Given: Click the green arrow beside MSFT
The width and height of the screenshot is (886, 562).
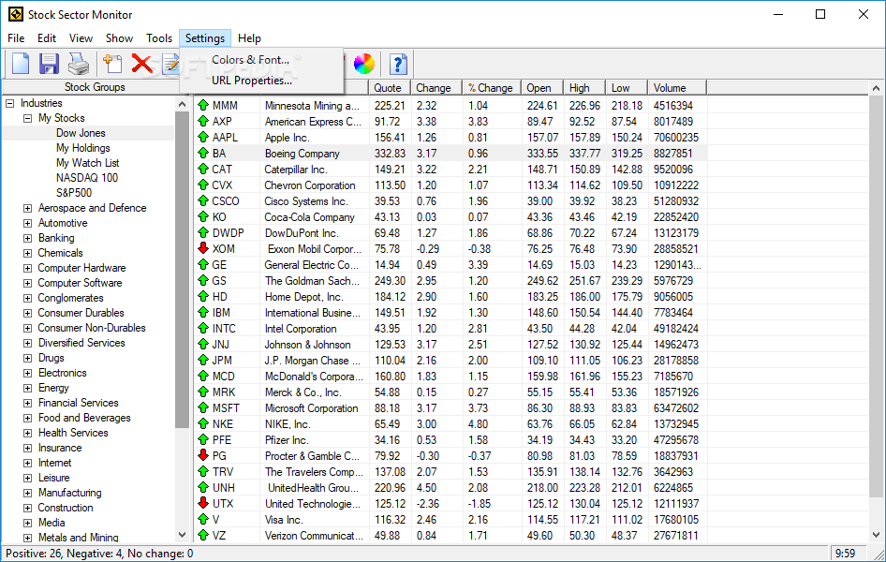Looking at the screenshot, I should point(203,407).
